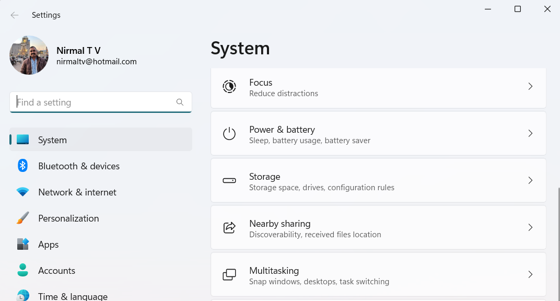
Task: Click the Nearby sharing icon
Action: (229, 227)
